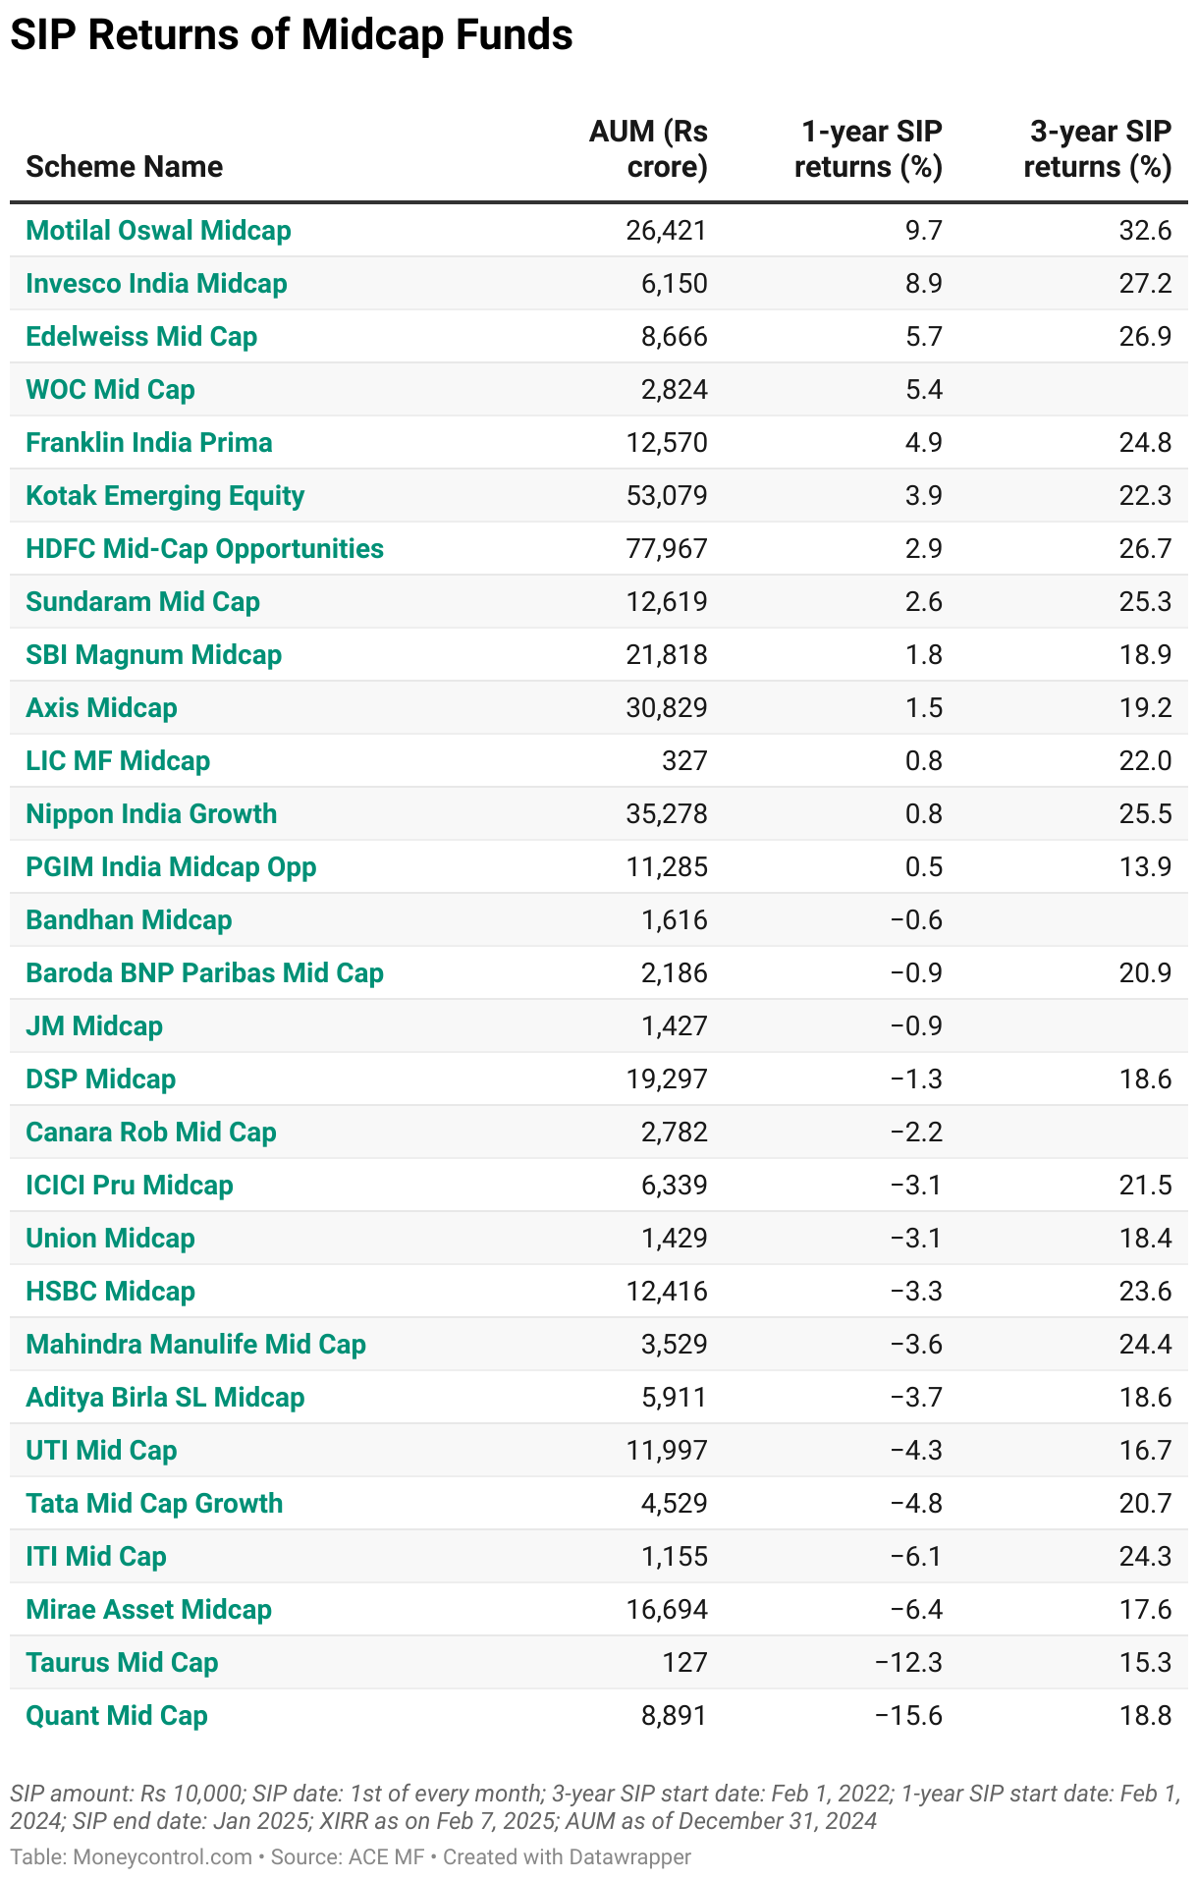
Task: Select the 77,967 AUM value cell
Action: click(x=667, y=549)
